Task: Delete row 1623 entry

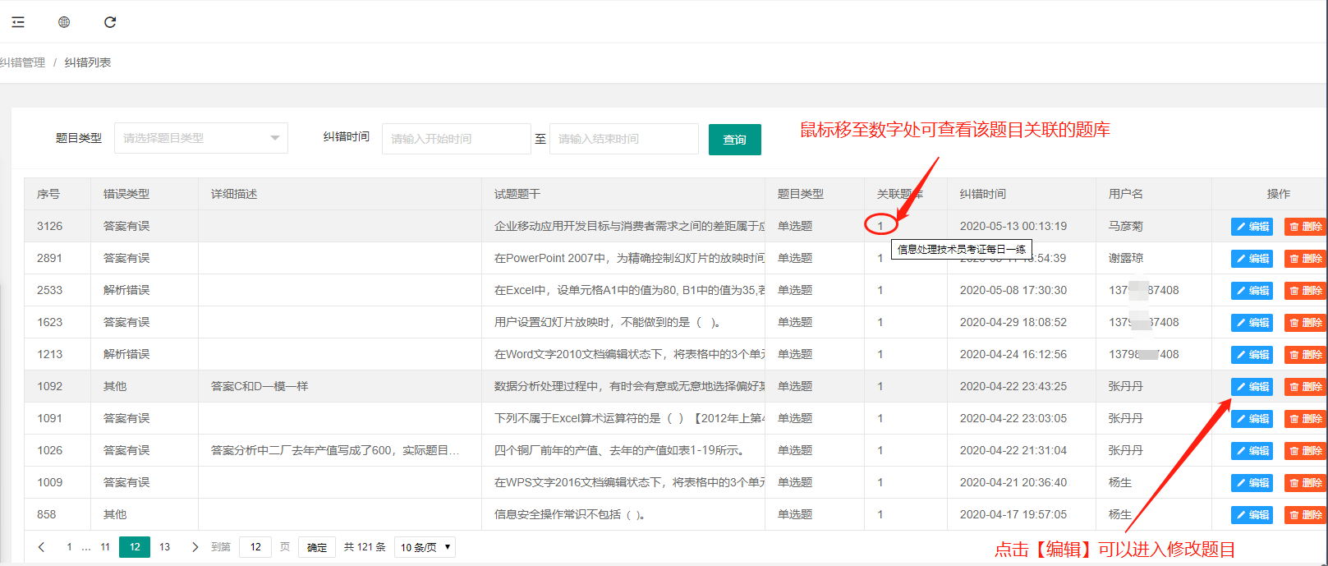Action: tap(1305, 323)
